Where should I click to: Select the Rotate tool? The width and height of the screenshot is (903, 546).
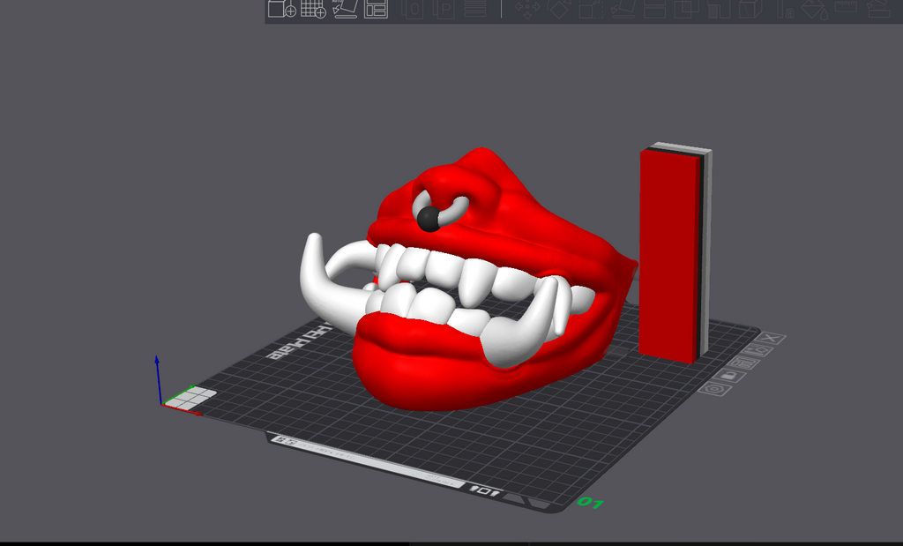pyautogui.click(x=558, y=9)
